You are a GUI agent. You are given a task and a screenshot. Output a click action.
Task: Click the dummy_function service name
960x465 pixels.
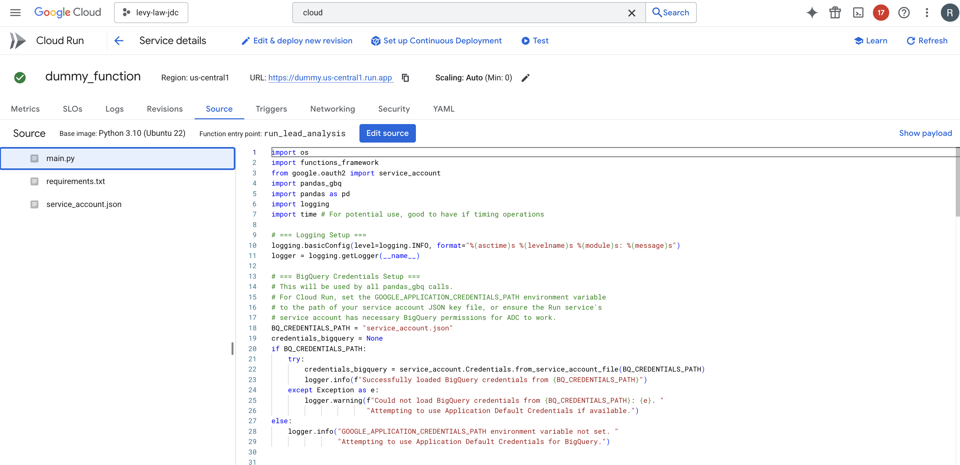pyautogui.click(x=93, y=76)
